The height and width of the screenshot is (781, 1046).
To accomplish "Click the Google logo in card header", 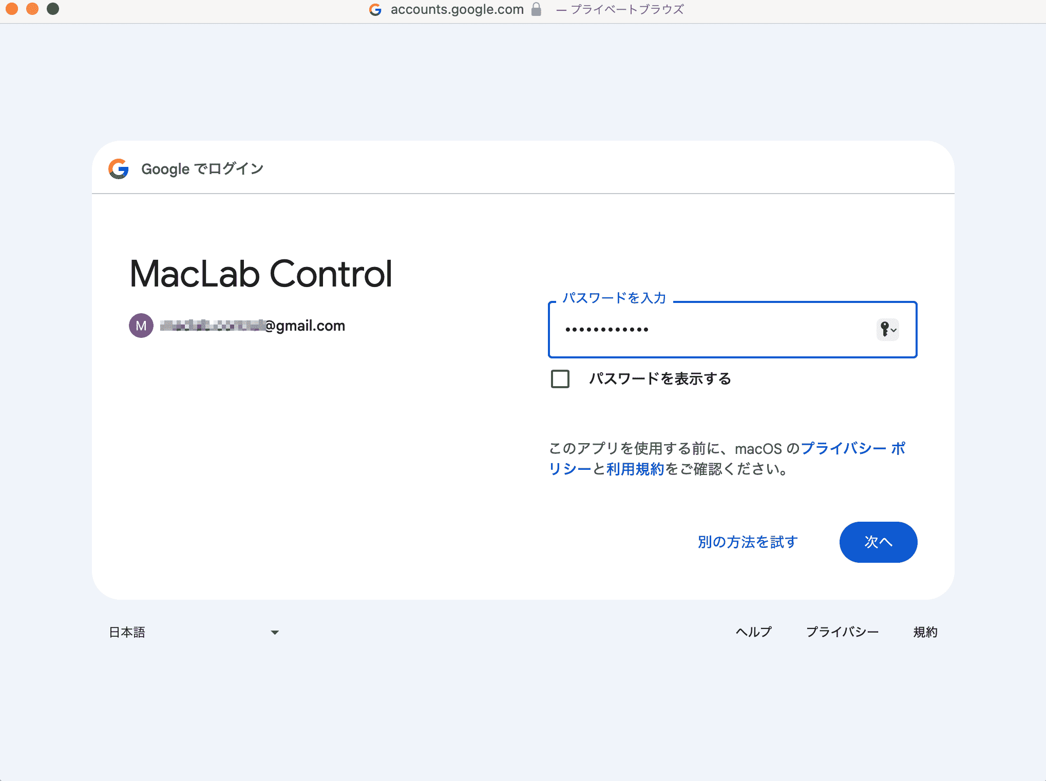I will pos(119,169).
